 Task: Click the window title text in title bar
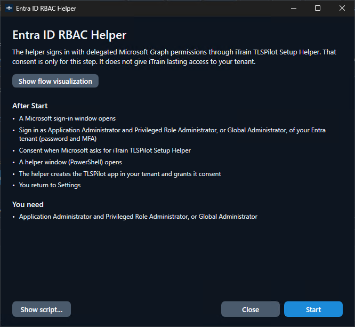tap(46, 9)
